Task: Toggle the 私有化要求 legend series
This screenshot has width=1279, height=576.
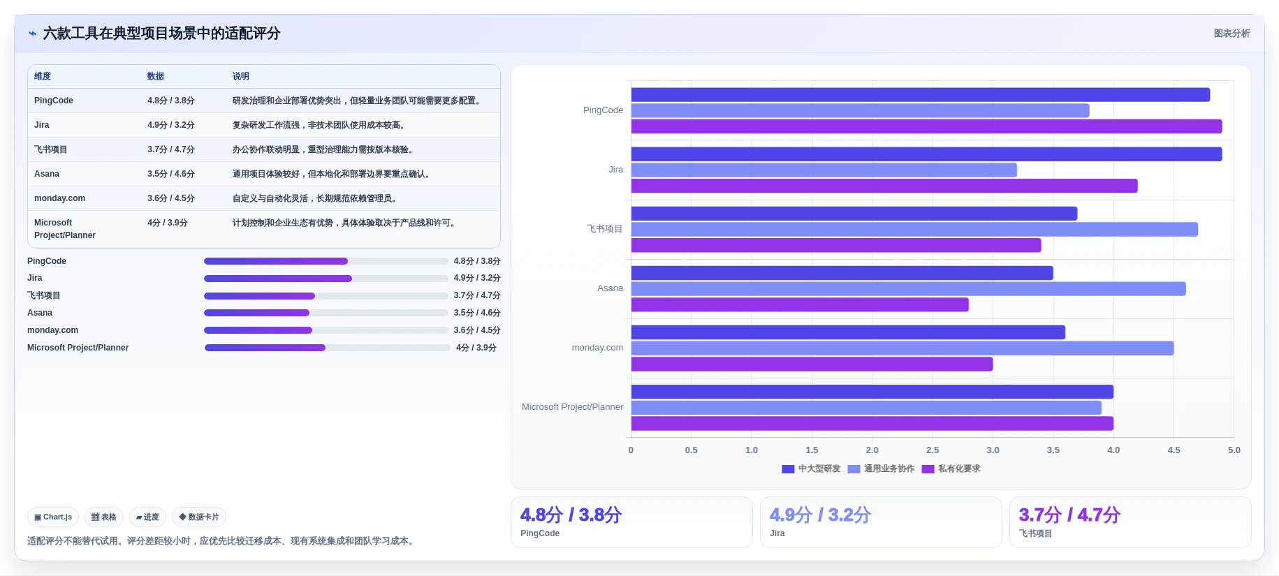Action: tap(951, 468)
